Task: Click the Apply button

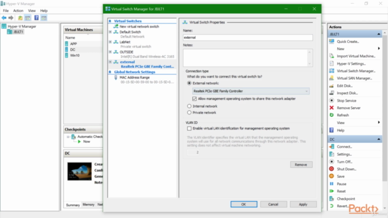Action: click(x=303, y=205)
